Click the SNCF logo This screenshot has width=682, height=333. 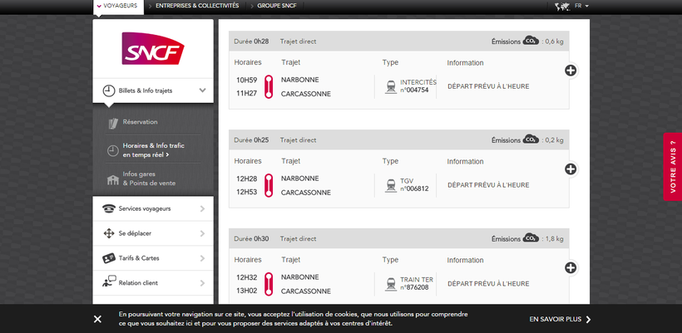(x=153, y=49)
